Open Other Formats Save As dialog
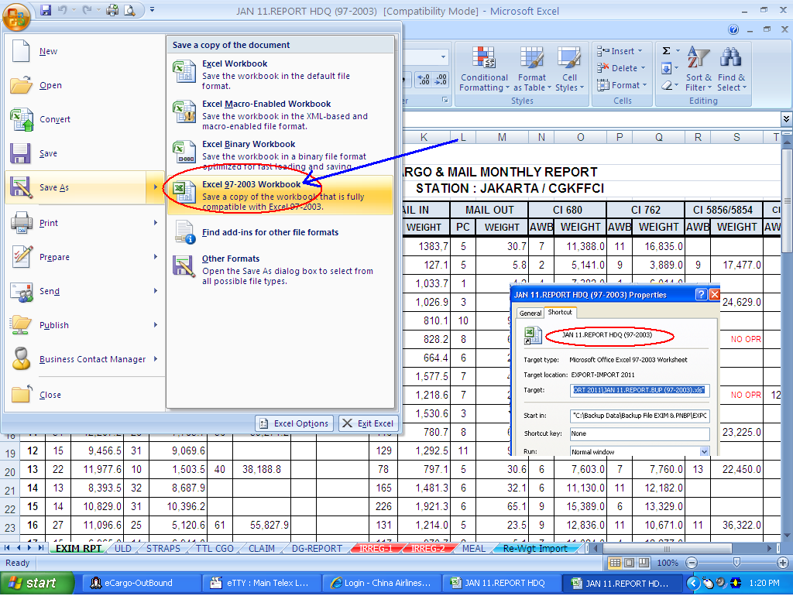793x596 pixels. click(x=280, y=269)
